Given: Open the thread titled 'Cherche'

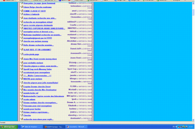Looking at the screenshot, I should point(27,115).
